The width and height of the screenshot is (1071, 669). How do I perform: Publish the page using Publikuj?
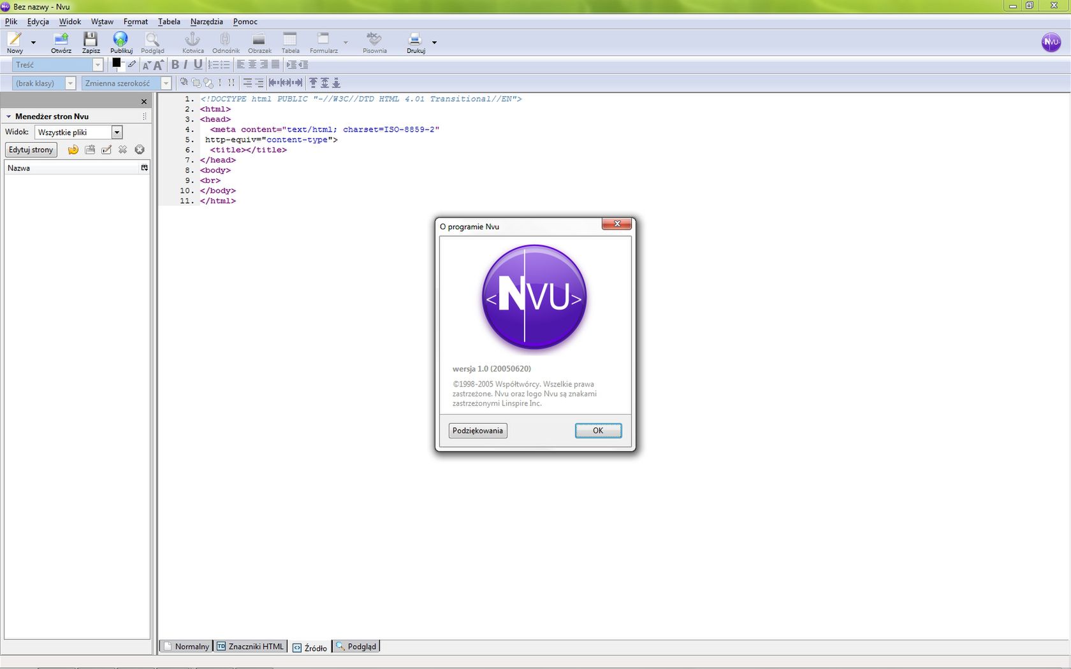click(x=120, y=43)
